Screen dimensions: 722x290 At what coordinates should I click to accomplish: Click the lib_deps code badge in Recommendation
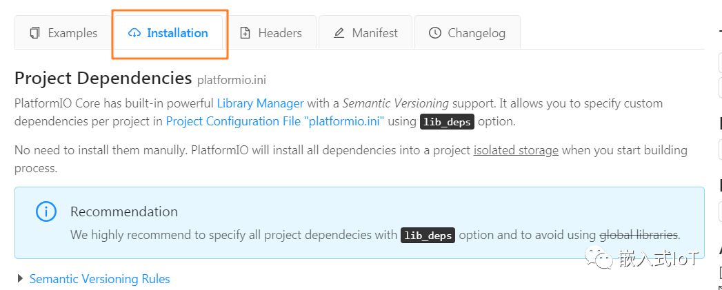(x=428, y=236)
